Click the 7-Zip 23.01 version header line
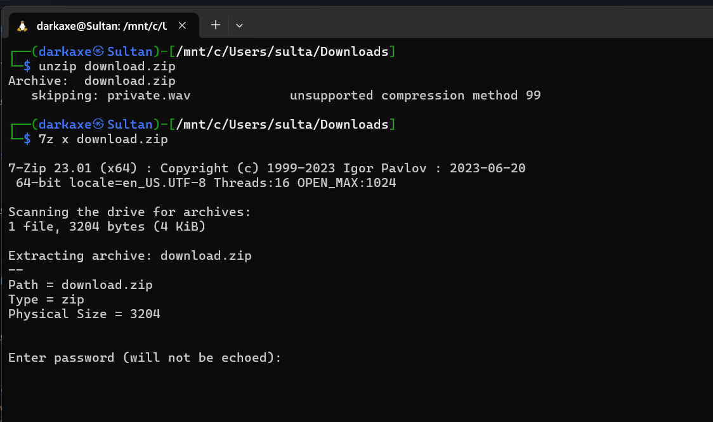713x422 pixels. point(266,169)
